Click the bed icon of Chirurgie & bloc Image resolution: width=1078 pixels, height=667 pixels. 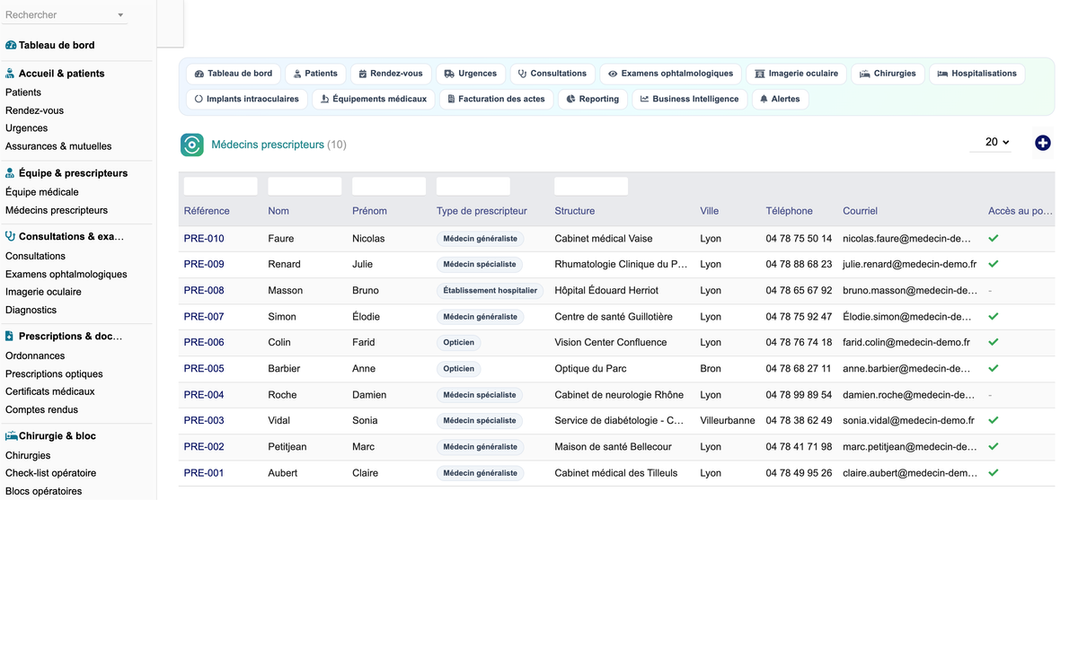tap(12, 436)
